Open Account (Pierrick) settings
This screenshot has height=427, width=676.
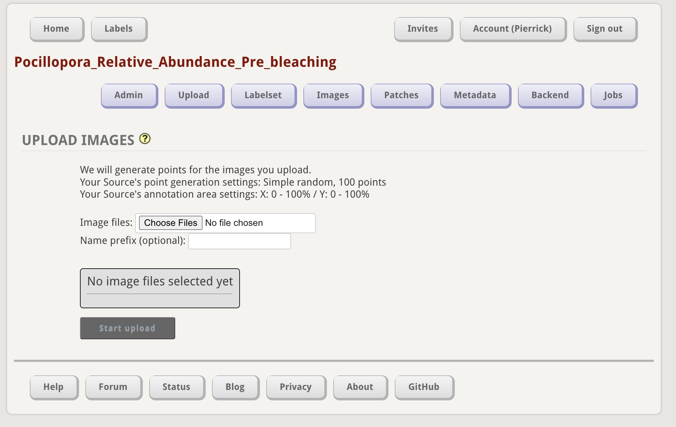click(x=513, y=29)
